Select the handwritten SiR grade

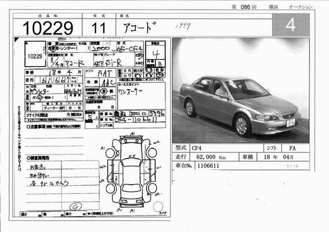click(114, 63)
